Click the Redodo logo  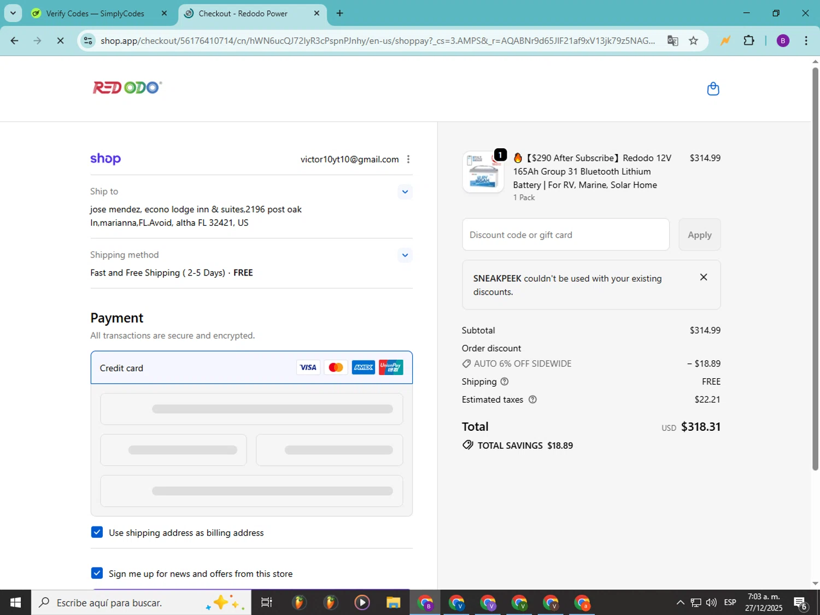point(127,87)
